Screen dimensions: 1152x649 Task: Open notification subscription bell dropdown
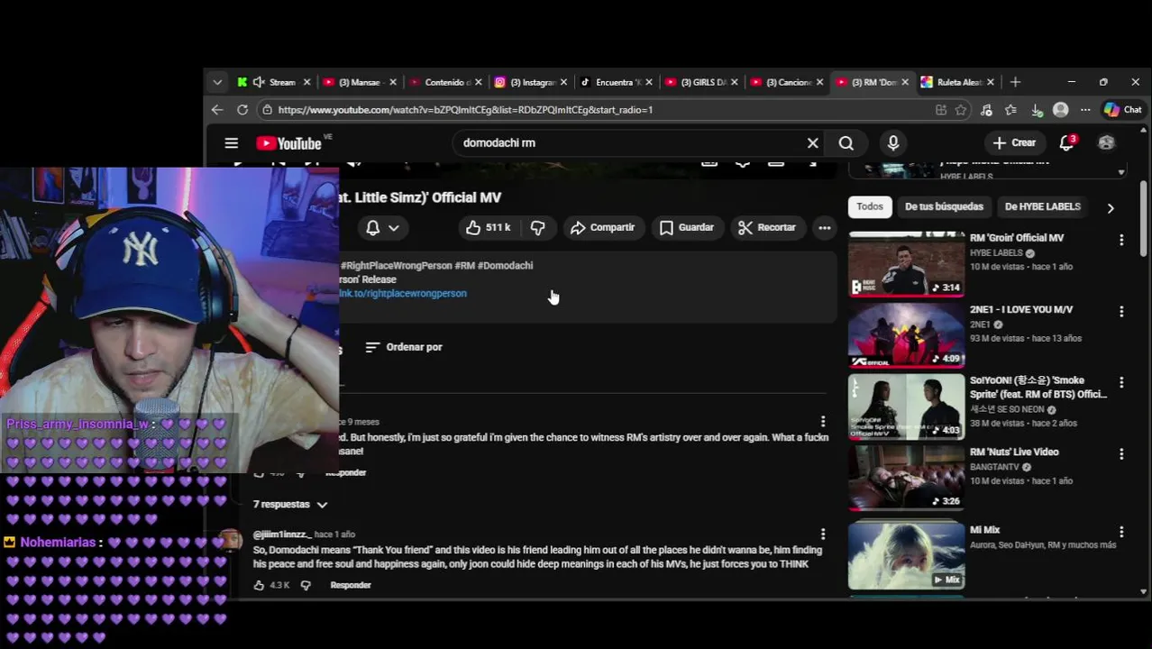coord(382,228)
